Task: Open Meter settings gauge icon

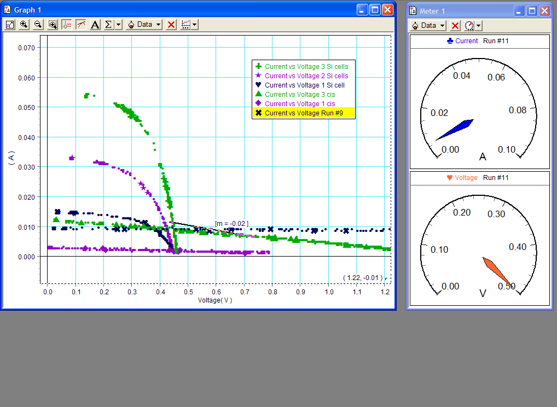Action: click(469, 26)
